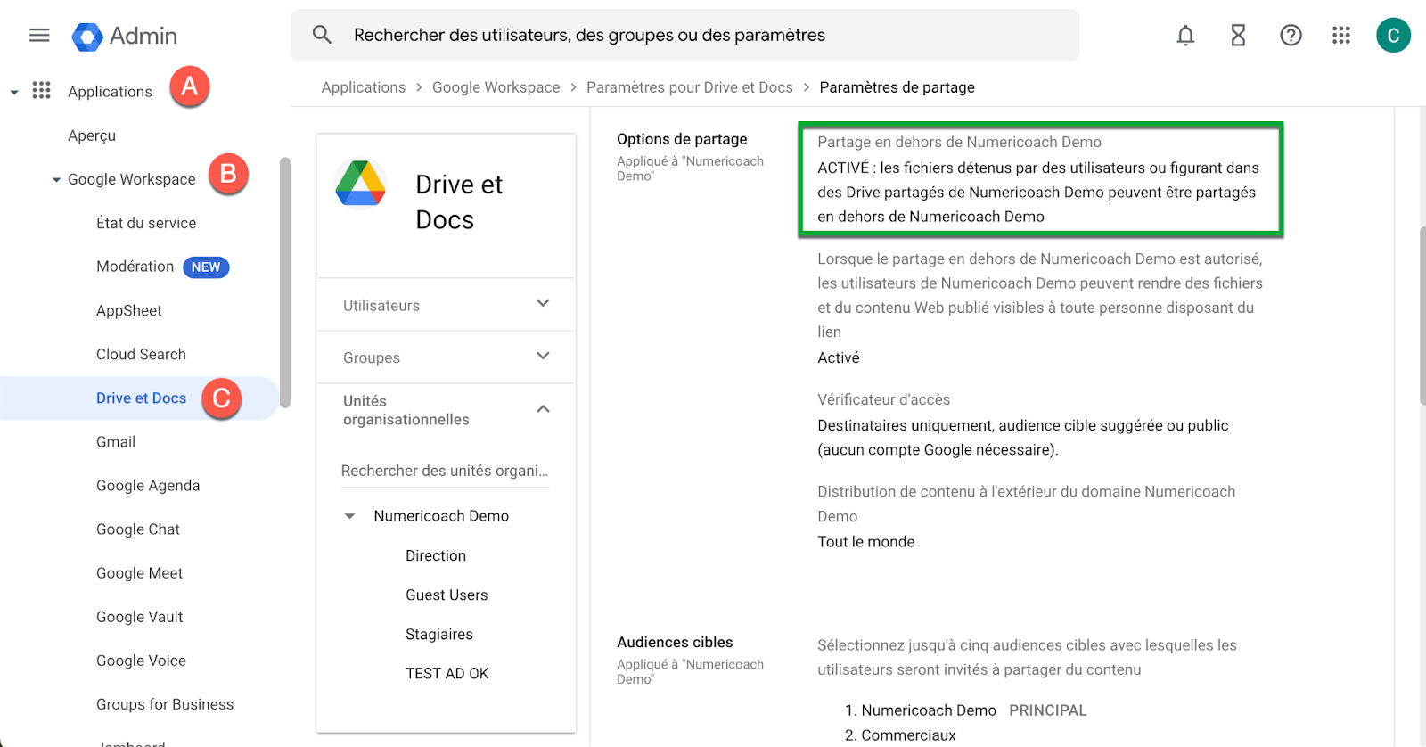1426x747 pixels.
Task: Open the account avatar C
Action: pos(1393,35)
